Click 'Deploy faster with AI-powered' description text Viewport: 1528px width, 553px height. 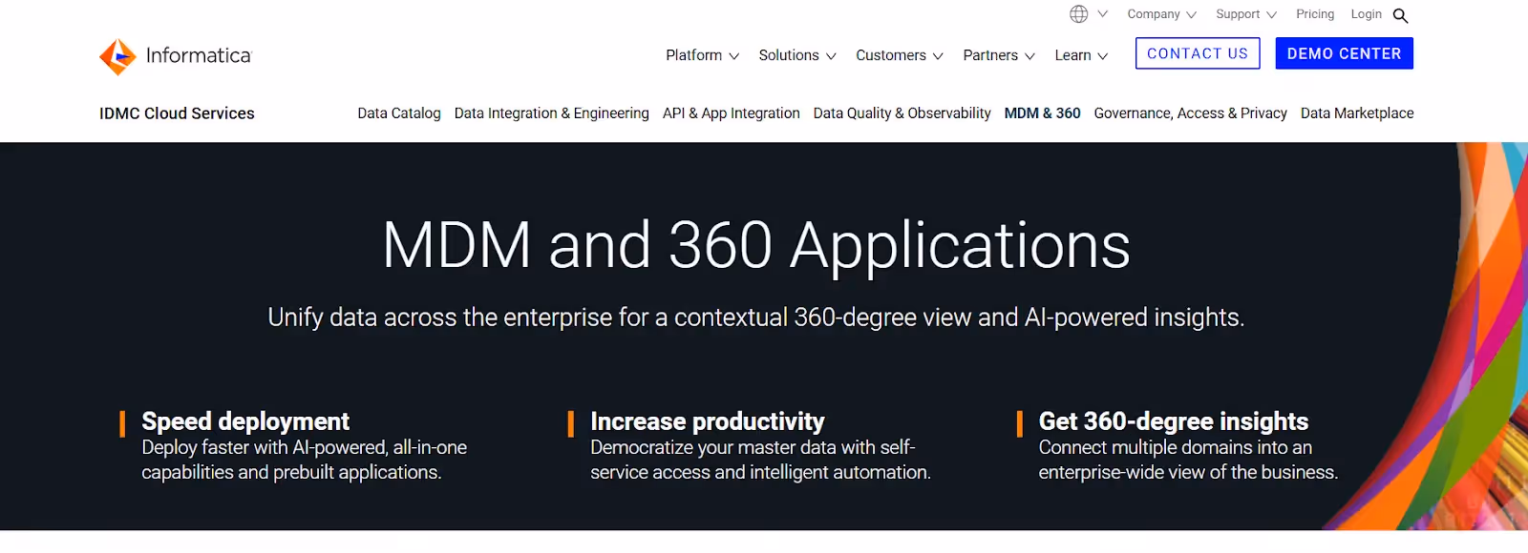point(304,460)
